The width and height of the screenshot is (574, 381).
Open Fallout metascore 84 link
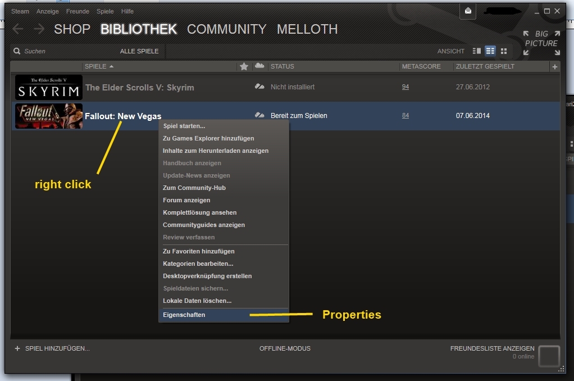tap(406, 115)
